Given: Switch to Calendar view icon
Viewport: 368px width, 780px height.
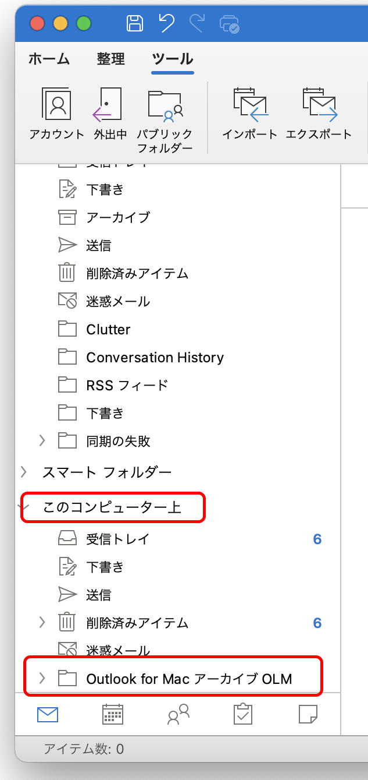Looking at the screenshot, I should pyautogui.click(x=113, y=714).
